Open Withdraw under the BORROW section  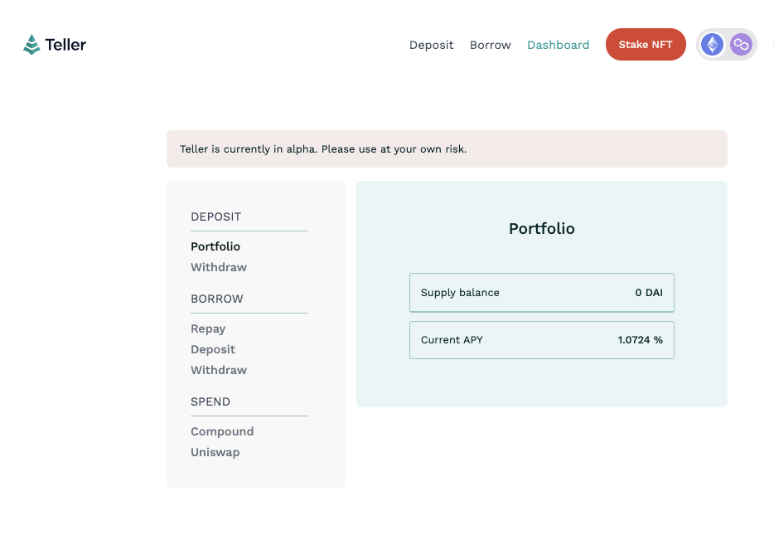coord(219,370)
